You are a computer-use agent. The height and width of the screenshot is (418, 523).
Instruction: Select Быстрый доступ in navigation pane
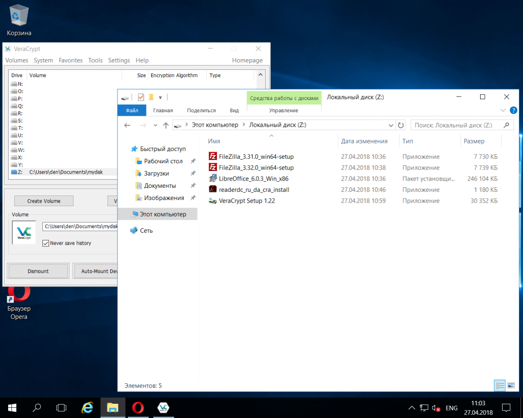click(163, 149)
